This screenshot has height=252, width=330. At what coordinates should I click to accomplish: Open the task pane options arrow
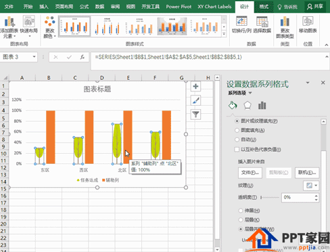(308, 83)
